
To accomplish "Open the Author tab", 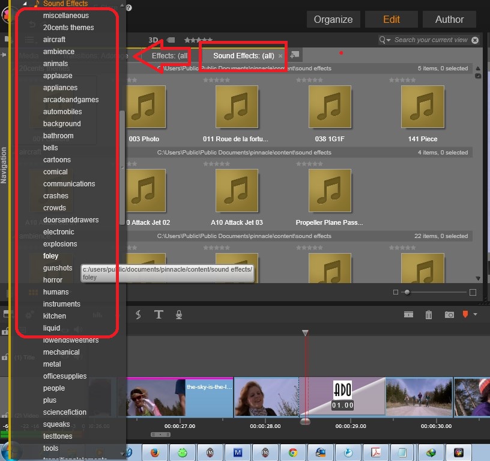I will [449, 19].
